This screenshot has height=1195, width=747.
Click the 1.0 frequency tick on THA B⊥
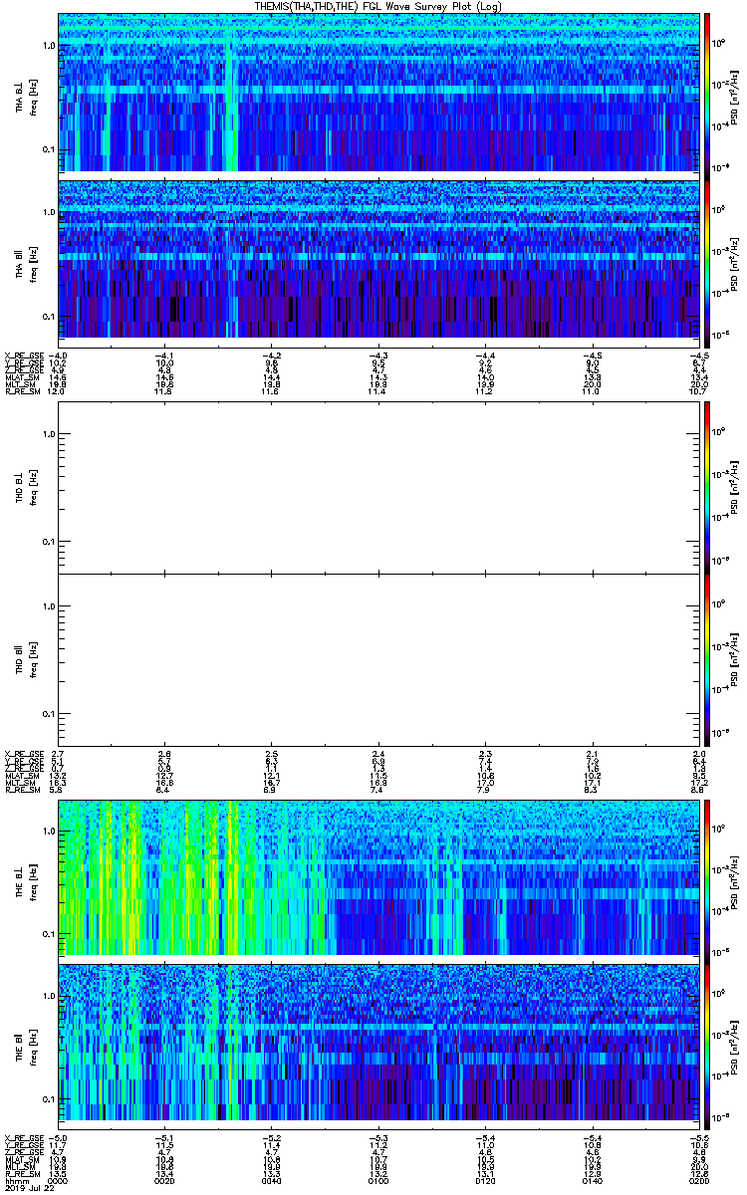49,47
